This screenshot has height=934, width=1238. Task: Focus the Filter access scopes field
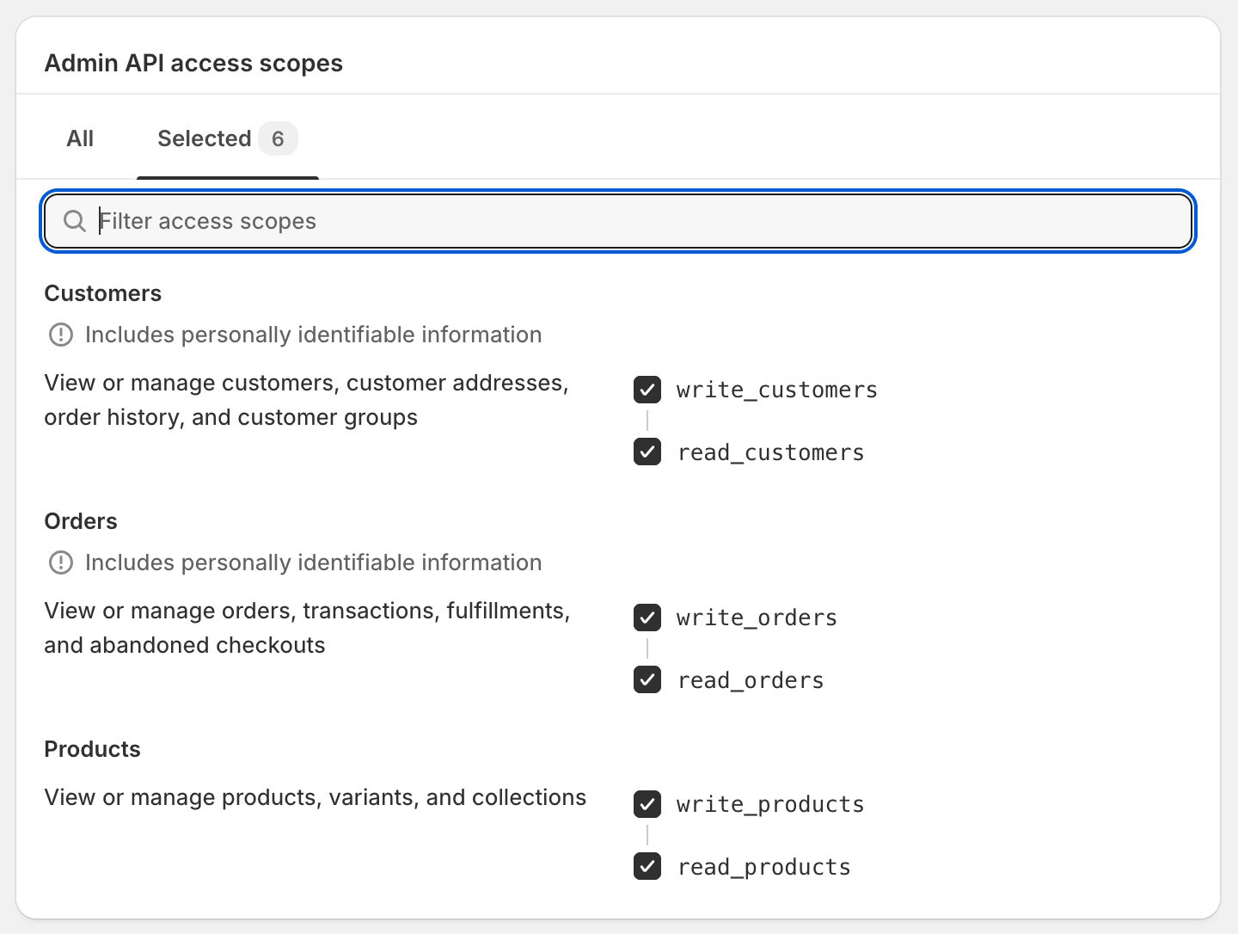pos(636,221)
